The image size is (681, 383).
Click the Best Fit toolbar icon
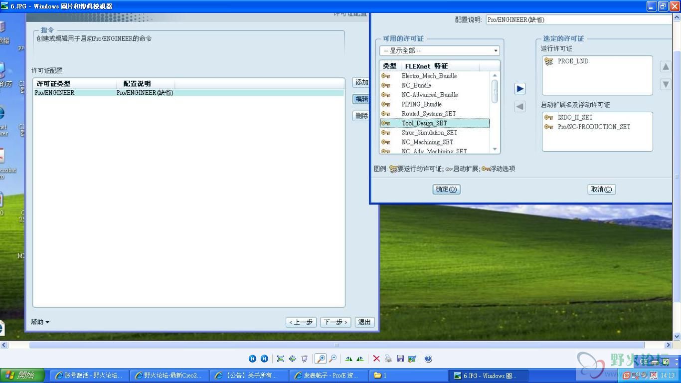pyautogui.click(x=280, y=359)
